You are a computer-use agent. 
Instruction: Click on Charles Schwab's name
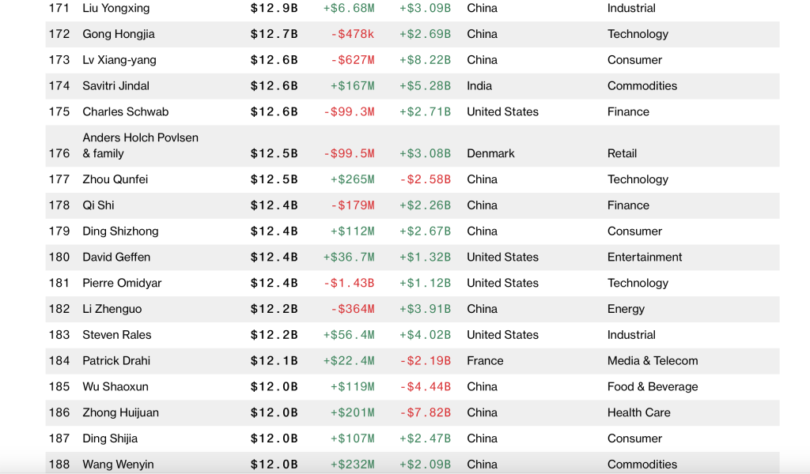[x=125, y=112]
